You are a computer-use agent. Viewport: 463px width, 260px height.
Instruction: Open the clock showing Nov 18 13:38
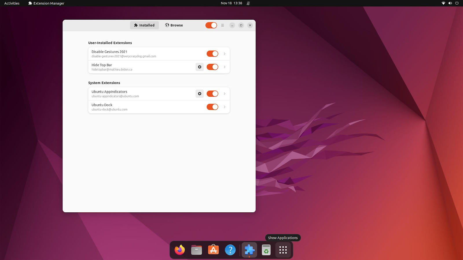(231, 3)
